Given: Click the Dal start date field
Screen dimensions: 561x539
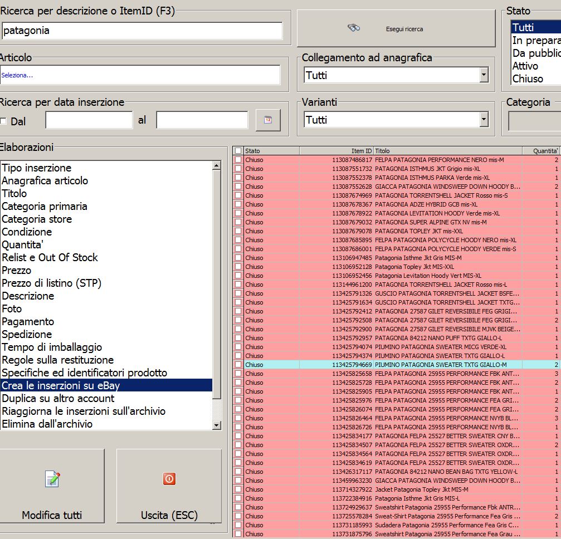Looking at the screenshot, I should (89, 120).
